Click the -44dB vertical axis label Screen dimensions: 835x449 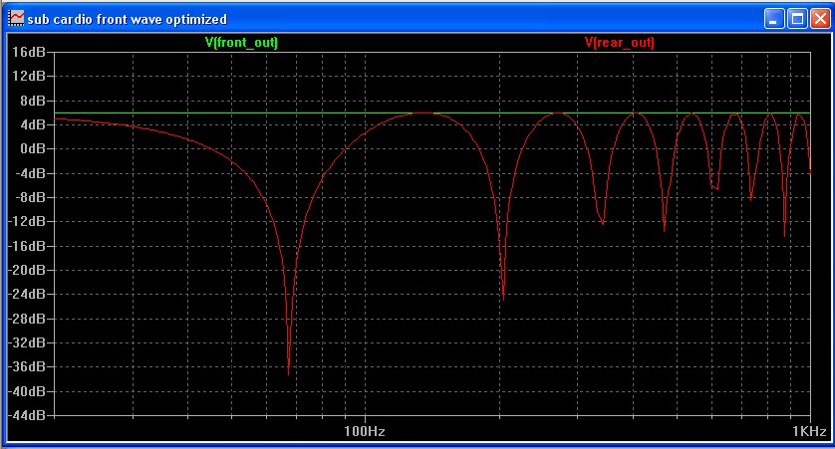coord(27,415)
